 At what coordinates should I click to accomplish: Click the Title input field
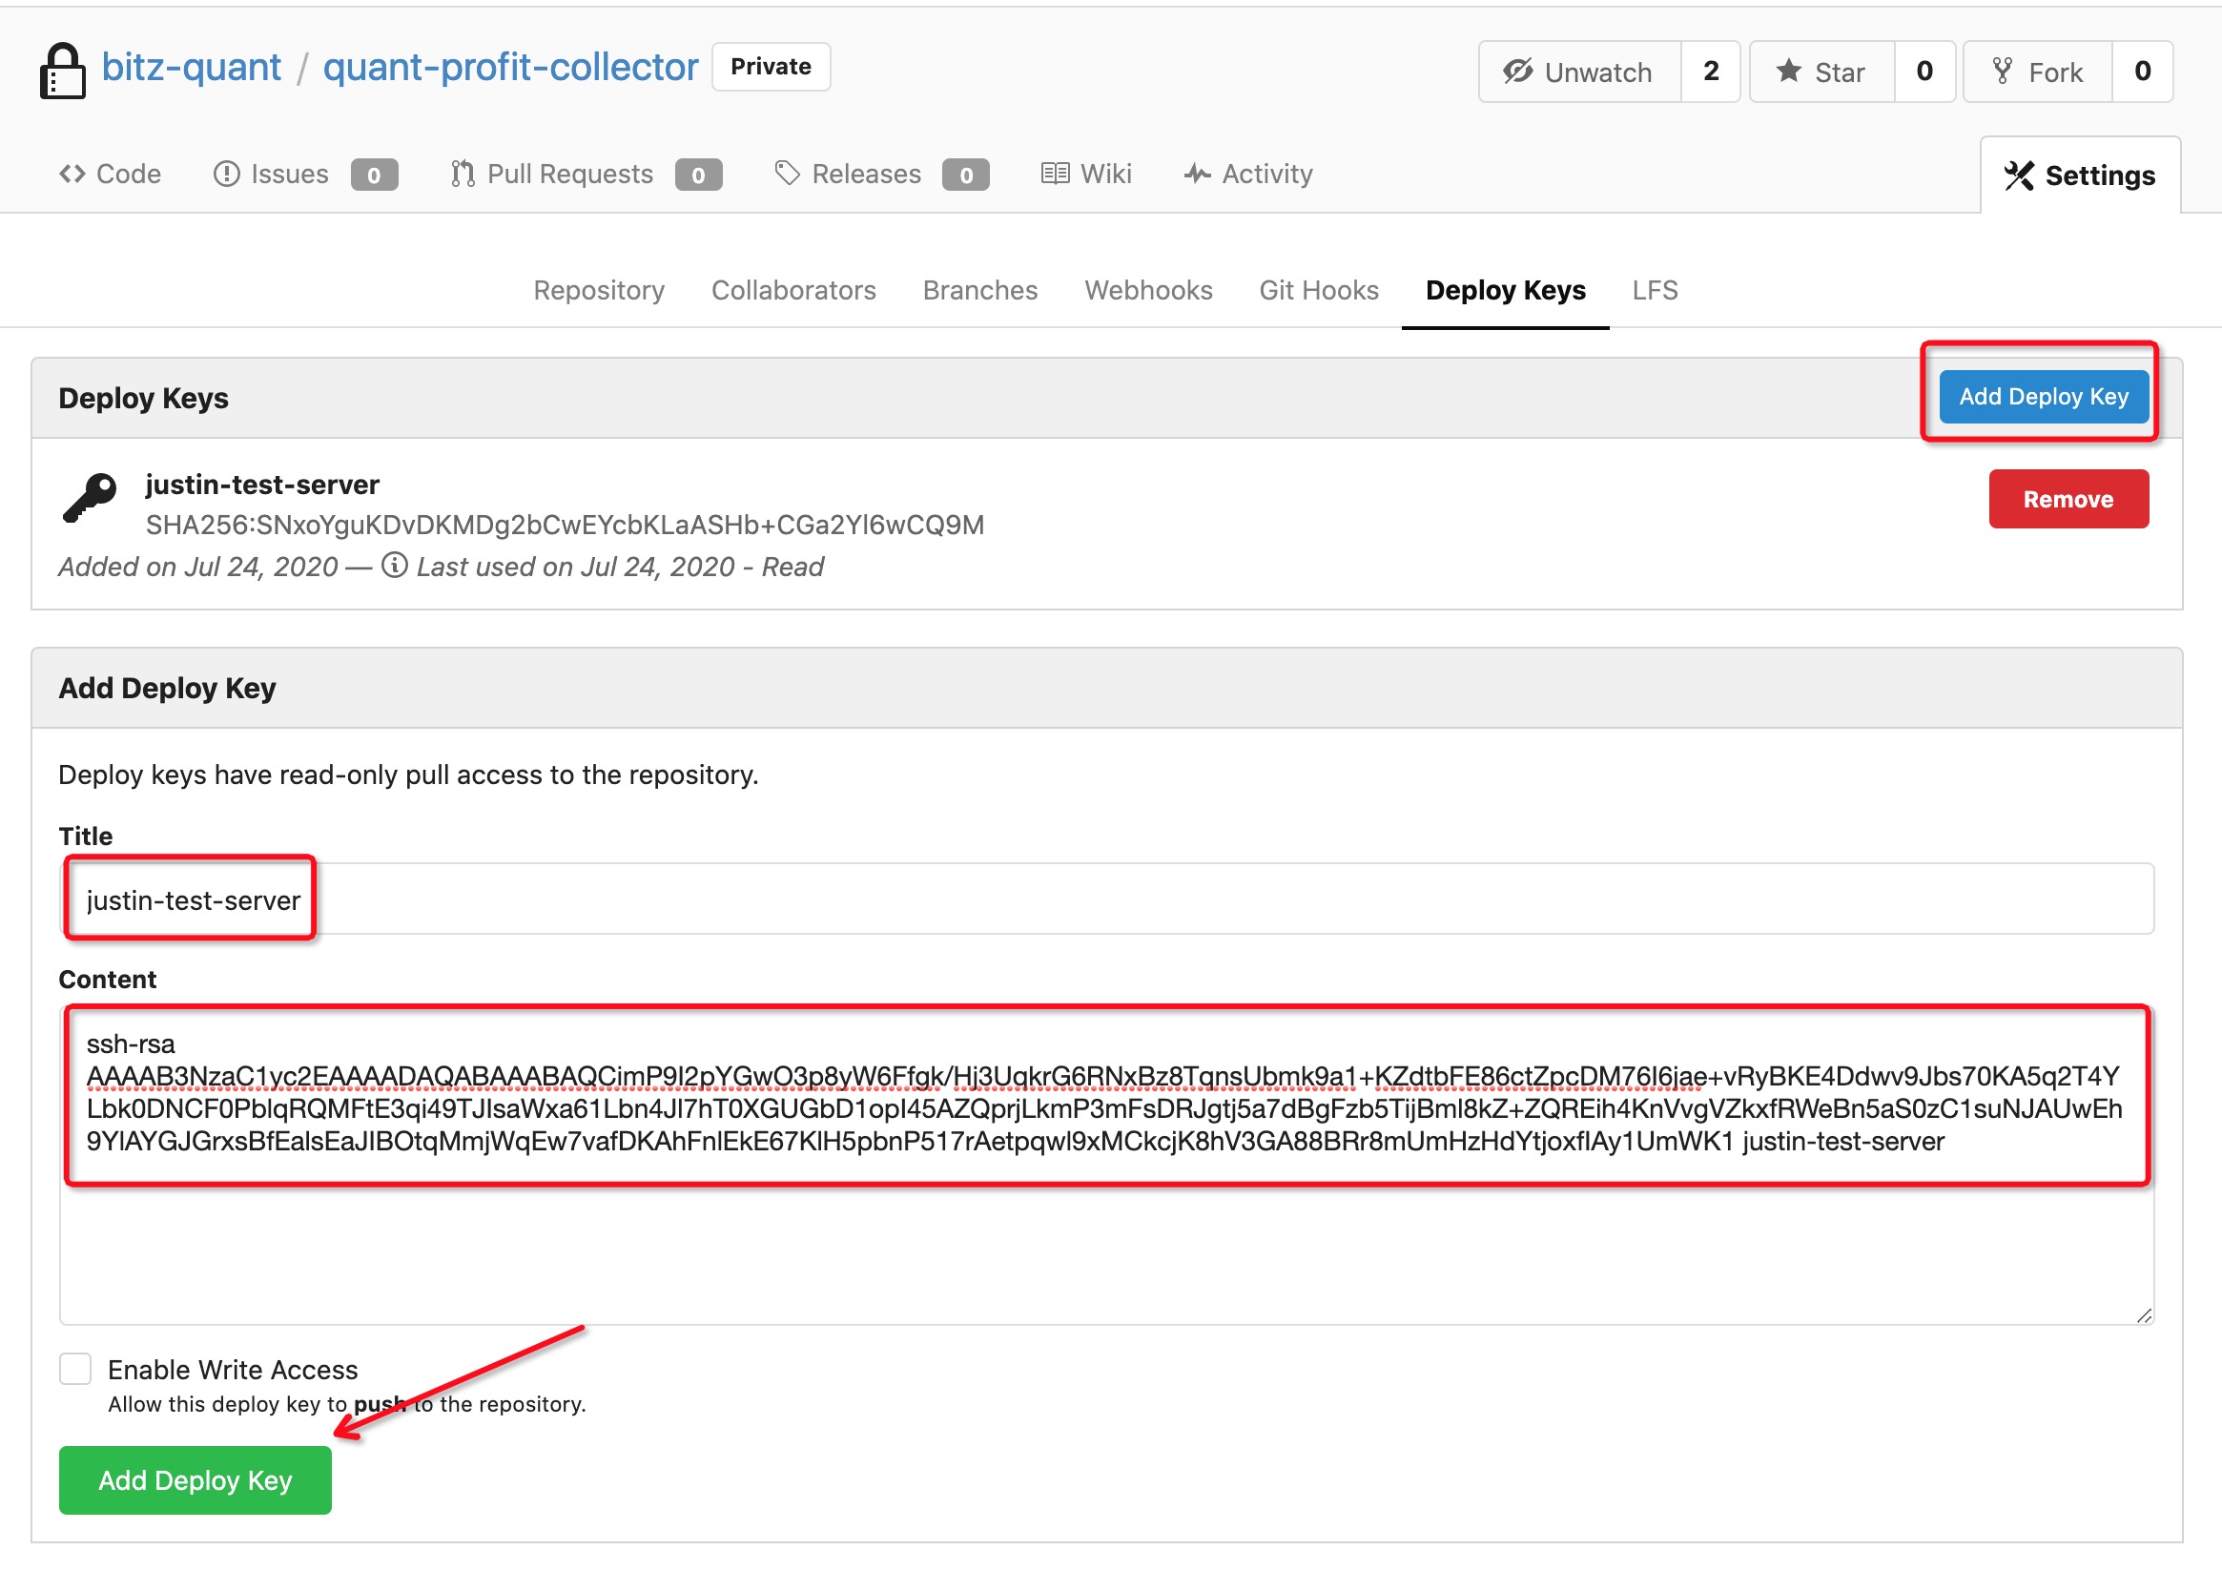[x=1106, y=899]
